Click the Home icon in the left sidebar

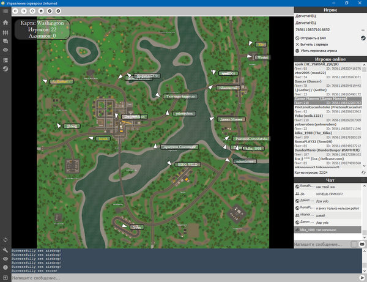(x=6, y=23)
